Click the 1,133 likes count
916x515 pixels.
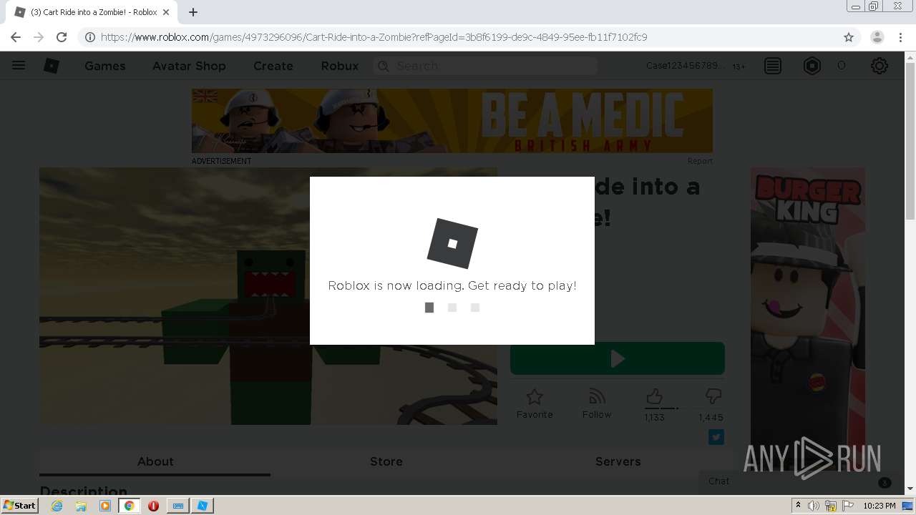tap(654, 418)
